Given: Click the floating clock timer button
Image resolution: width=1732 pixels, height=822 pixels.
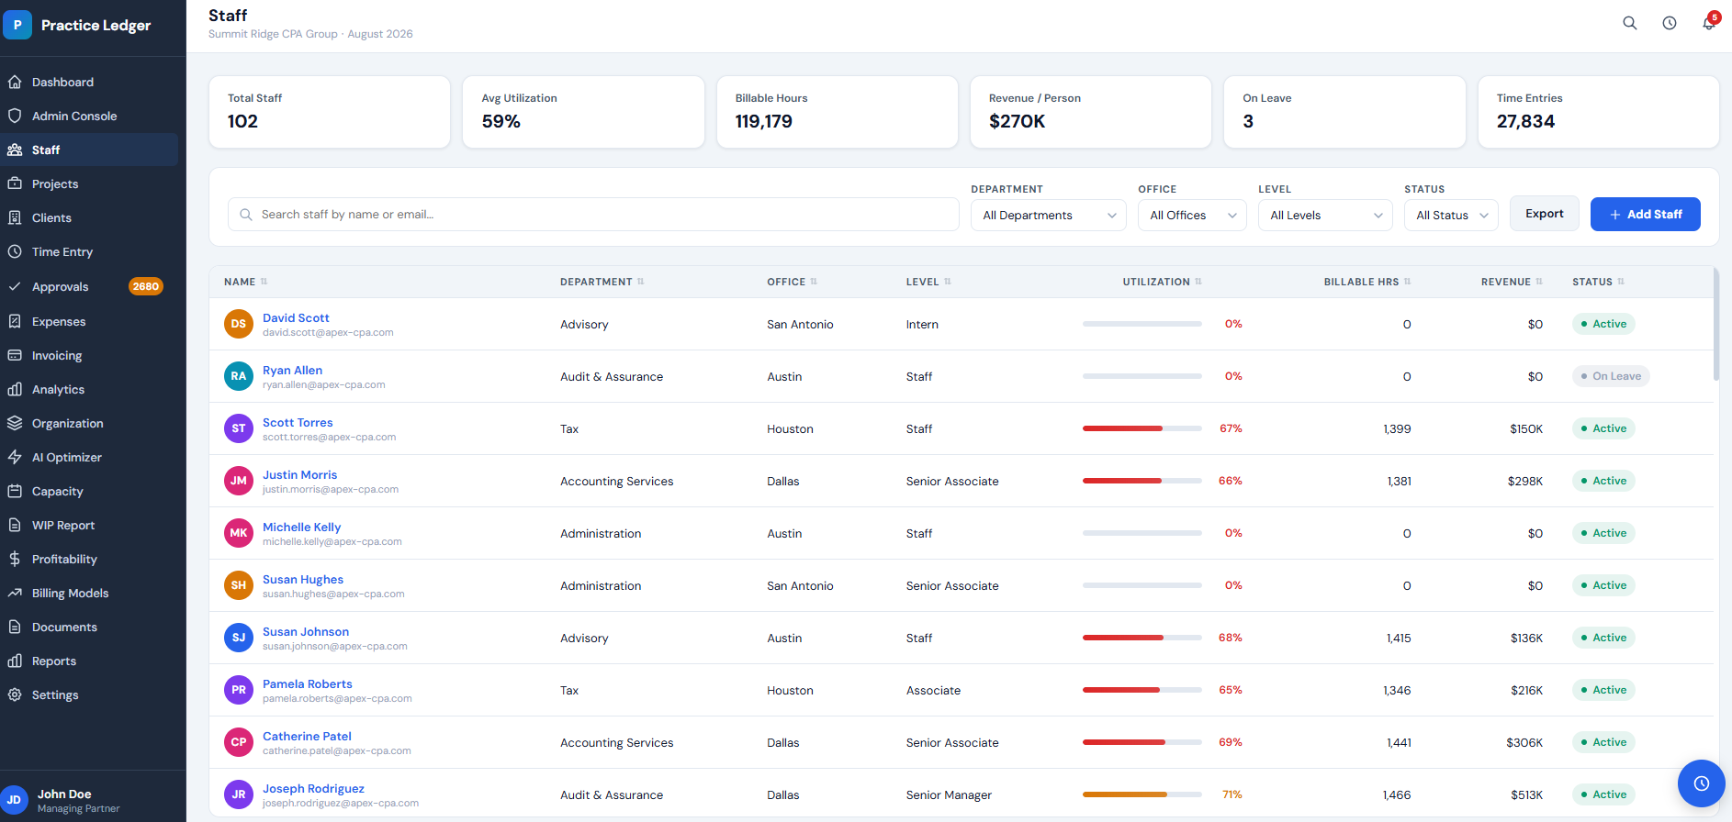Looking at the screenshot, I should (x=1702, y=783).
